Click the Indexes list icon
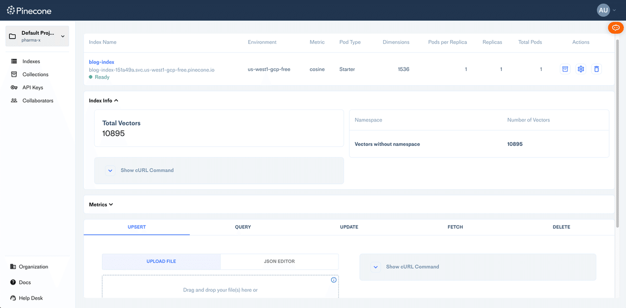 click(x=14, y=61)
